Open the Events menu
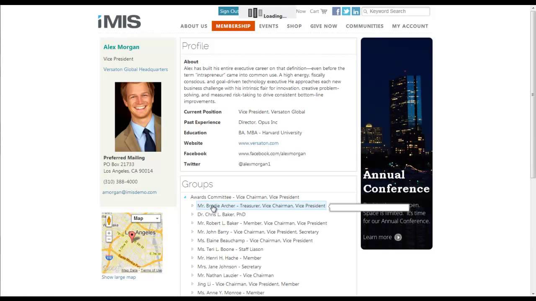Viewport: 536px width, 301px height. [x=269, y=26]
